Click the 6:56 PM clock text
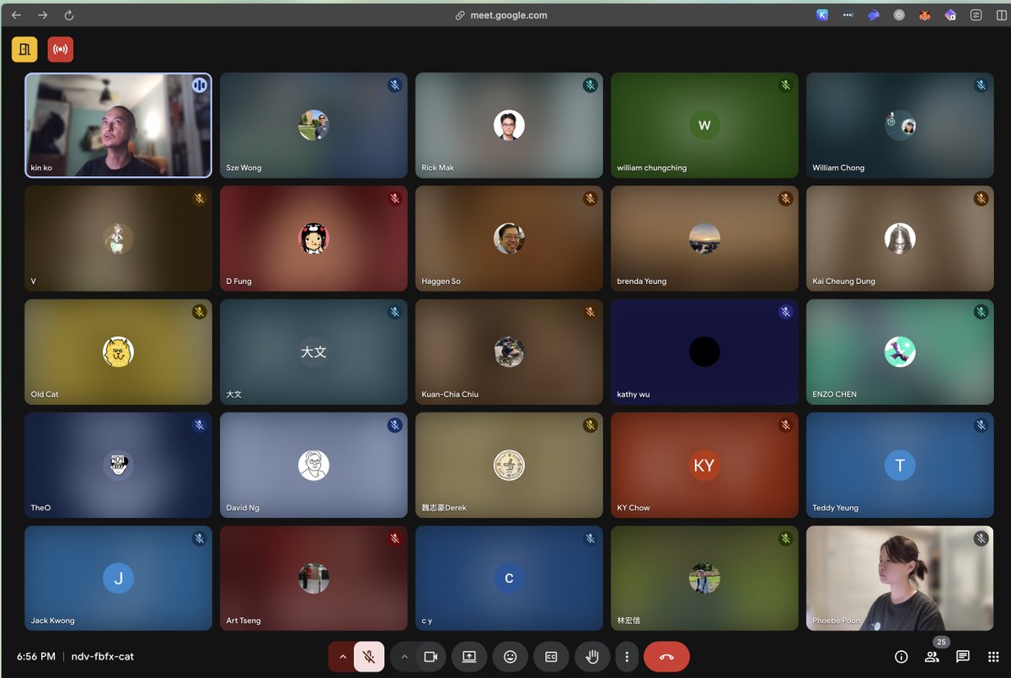 tap(36, 657)
